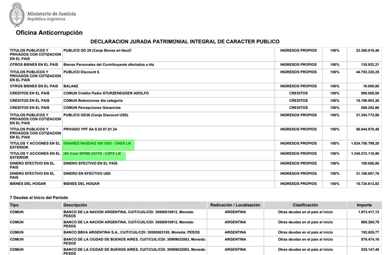
Task: Click amount 100.000,00
Action: click(370, 163)
